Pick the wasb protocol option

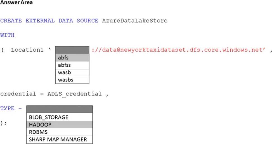click(72, 73)
